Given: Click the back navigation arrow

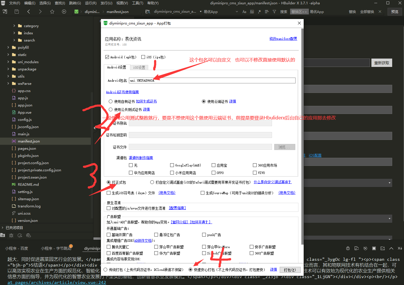Looking at the screenshot, I should pyautogui.click(x=29, y=12).
